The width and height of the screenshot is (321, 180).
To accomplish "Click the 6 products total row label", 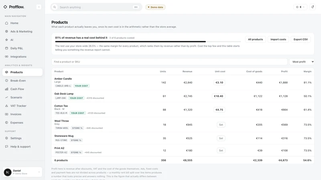I will (x=61, y=160).
